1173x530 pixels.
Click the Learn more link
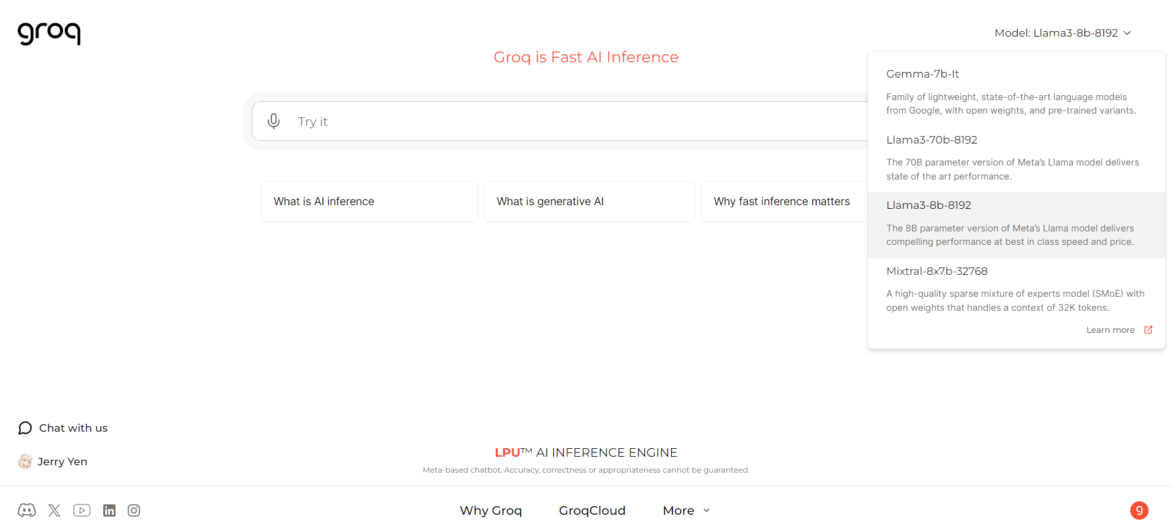[x=1110, y=330]
